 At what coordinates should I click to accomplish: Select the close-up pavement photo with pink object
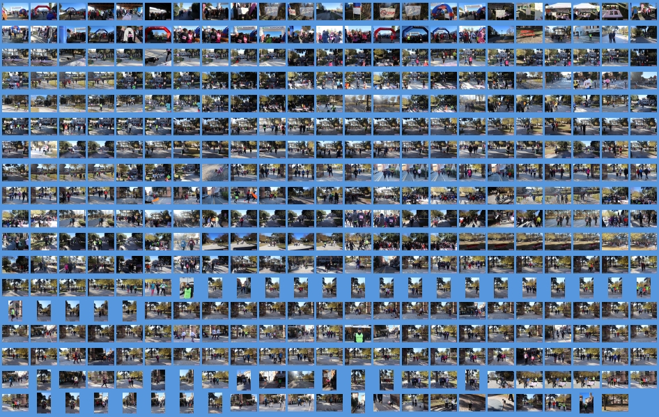pos(215,172)
